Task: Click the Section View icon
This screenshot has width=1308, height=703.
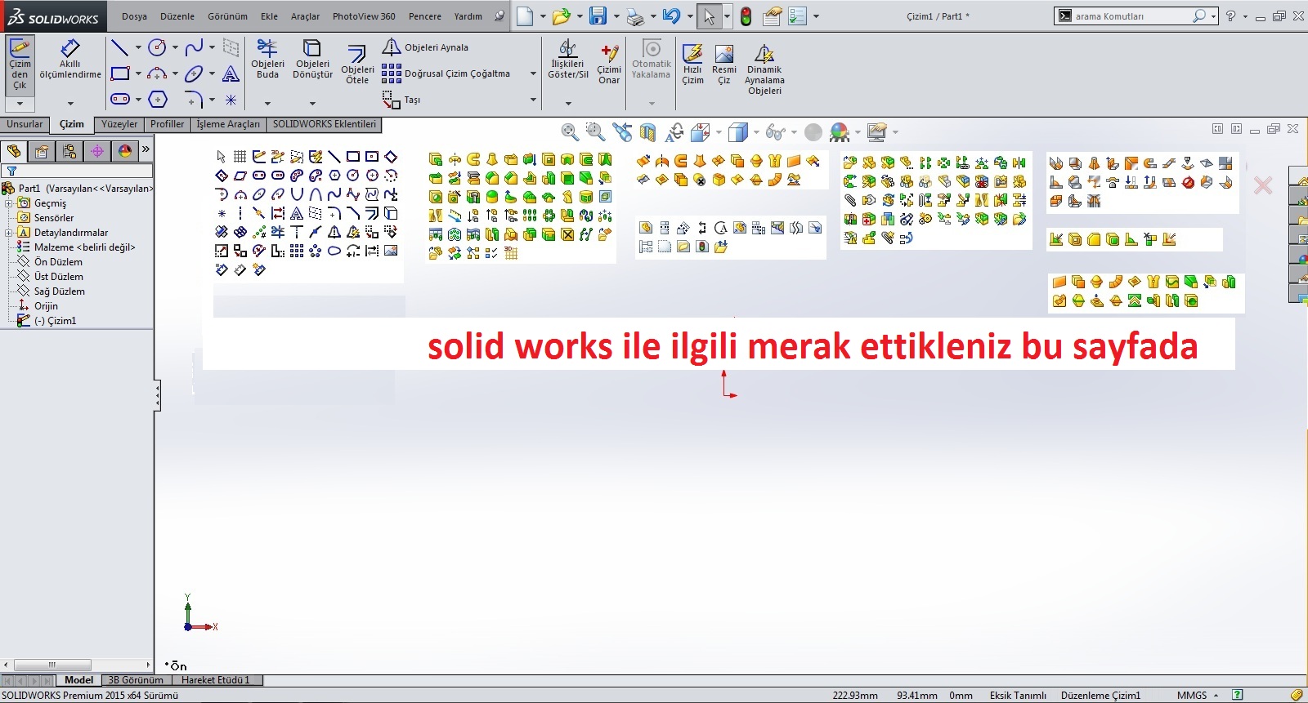Action: (648, 131)
